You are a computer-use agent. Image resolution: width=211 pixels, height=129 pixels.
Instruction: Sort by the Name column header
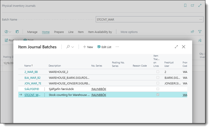coord(28,65)
